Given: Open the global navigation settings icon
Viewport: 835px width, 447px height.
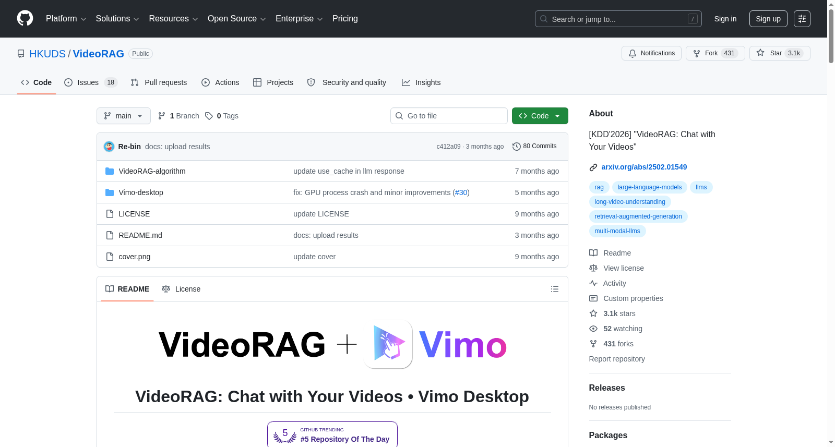Looking at the screenshot, I should (x=802, y=19).
